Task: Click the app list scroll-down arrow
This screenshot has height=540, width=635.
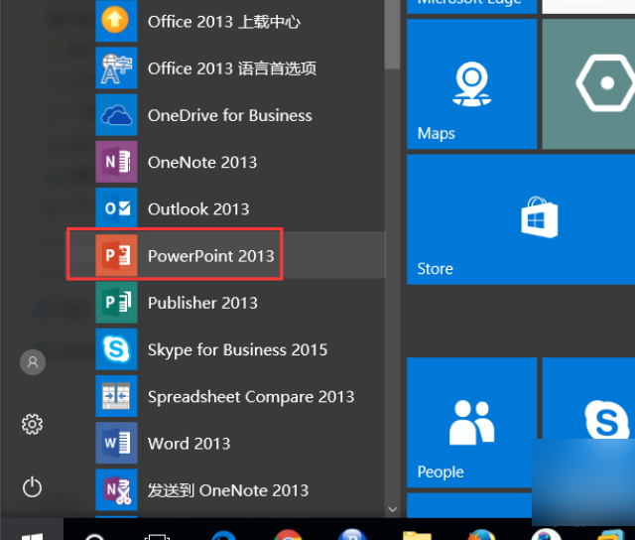Action: pos(393,509)
